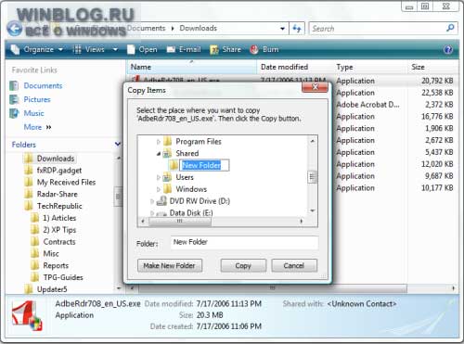Select the 1) Articles folder
464x344 pixels.
click(x=59, y=218)
